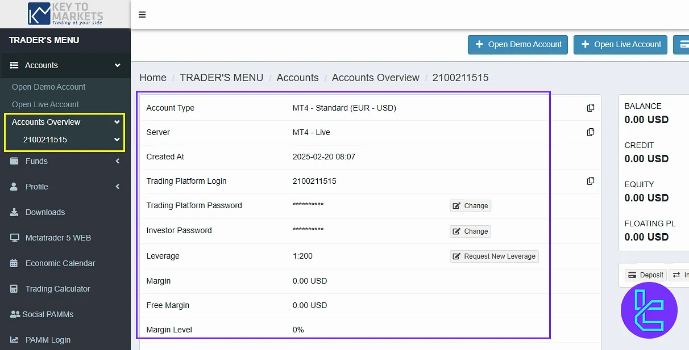The height and width of the screenshot is (350, 689).
Task: Select the MT4 - Standard (EUR - USD) value
Action: coord(344,108)
